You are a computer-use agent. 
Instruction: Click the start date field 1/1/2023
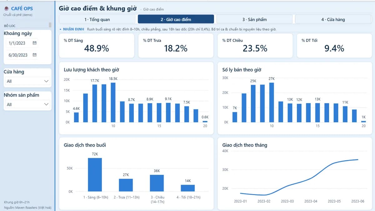(19, 43)
